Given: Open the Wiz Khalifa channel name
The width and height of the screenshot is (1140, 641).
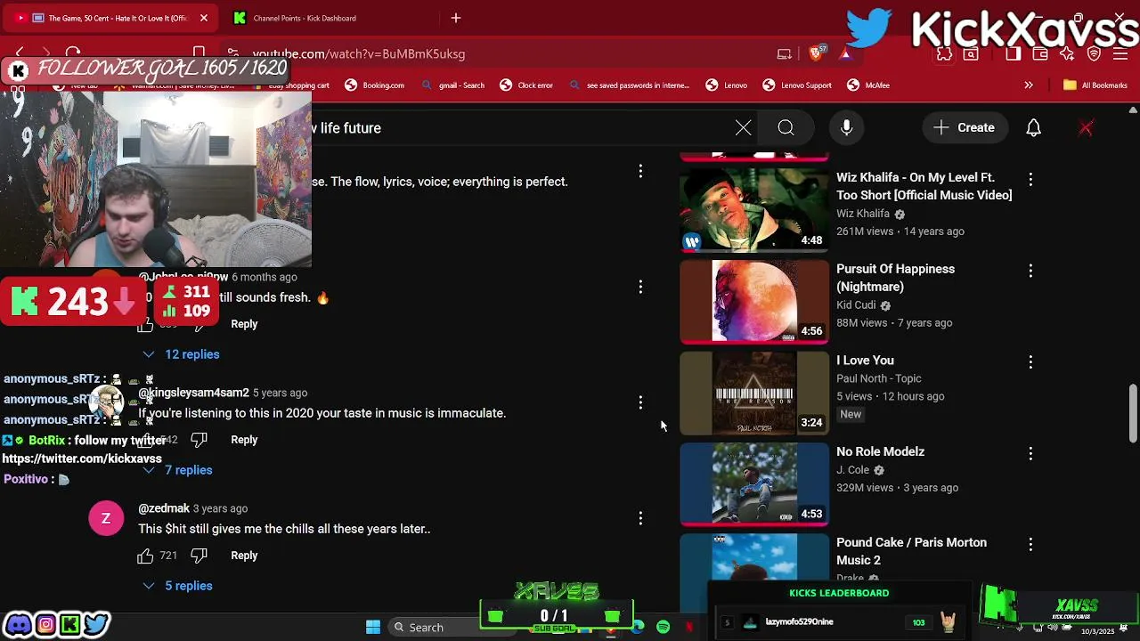Looking at the screenshot, I should pyautogui.click(x=863, y=214).
